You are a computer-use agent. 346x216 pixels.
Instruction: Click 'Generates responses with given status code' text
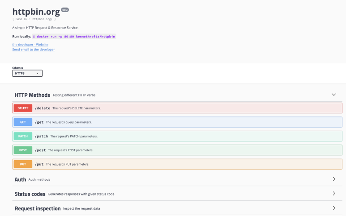click(81, 194)
